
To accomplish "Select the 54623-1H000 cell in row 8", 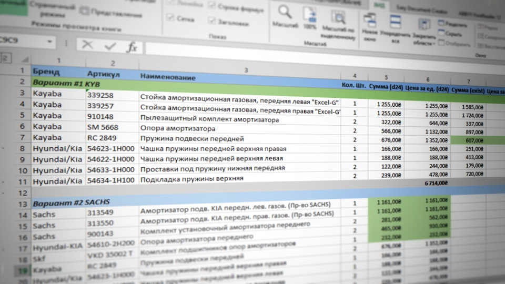I will [x=112, y=148].
